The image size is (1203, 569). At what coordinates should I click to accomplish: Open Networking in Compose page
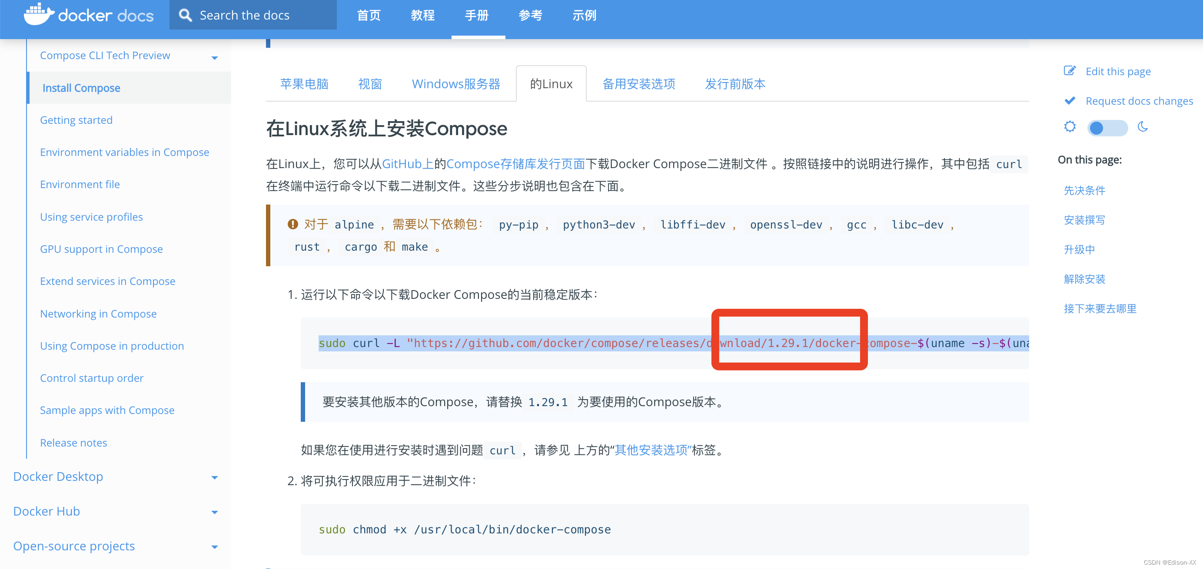pos(98,313)
